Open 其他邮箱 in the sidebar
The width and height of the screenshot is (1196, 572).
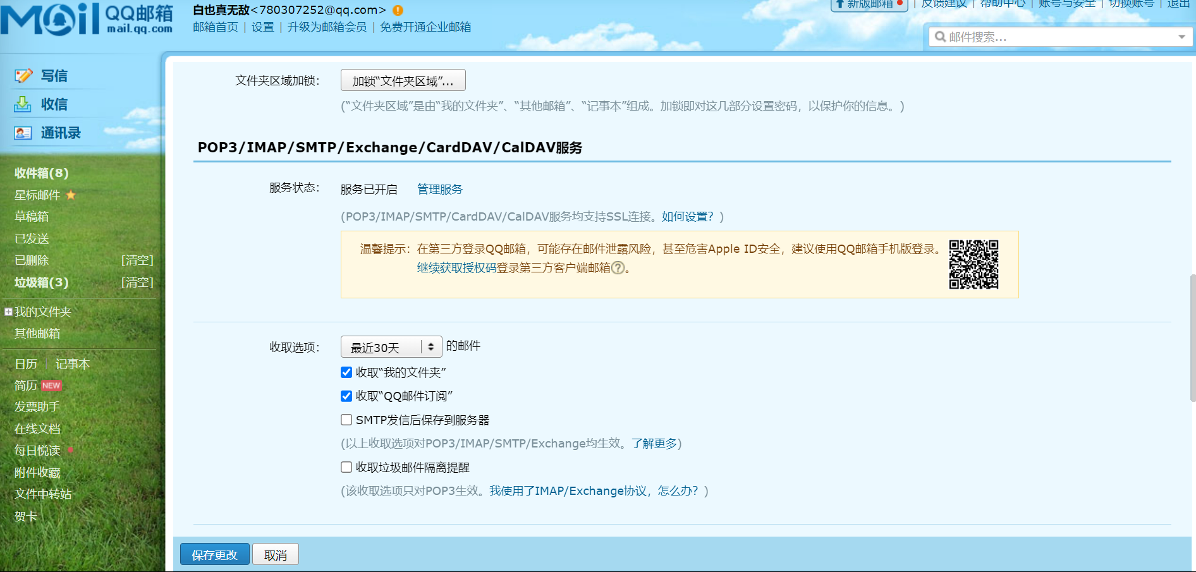37,334
